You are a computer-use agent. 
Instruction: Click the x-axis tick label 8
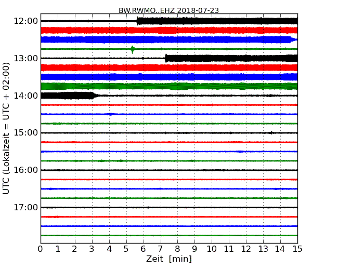[x=178, y=249]
